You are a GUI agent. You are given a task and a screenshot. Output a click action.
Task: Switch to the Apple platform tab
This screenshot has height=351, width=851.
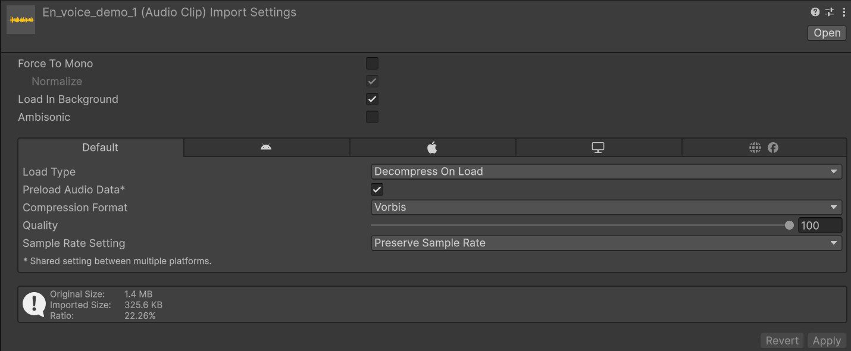[x=432, y=148]
